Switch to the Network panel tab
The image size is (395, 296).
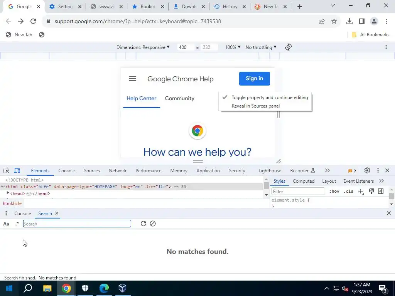[x=118, y=171]
